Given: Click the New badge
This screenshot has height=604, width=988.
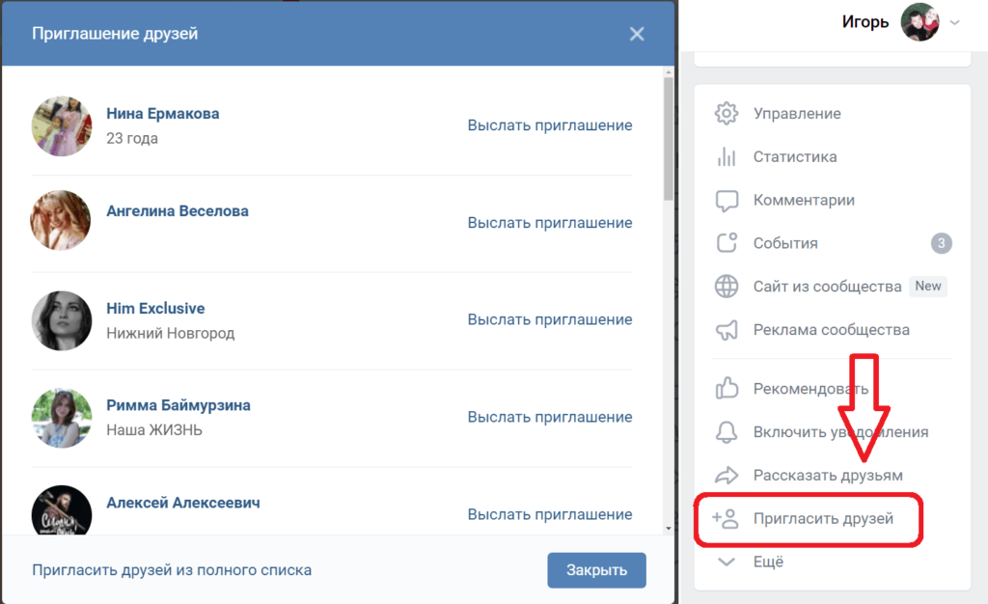Looking at the screenshot, I should [x=927, y=286].
